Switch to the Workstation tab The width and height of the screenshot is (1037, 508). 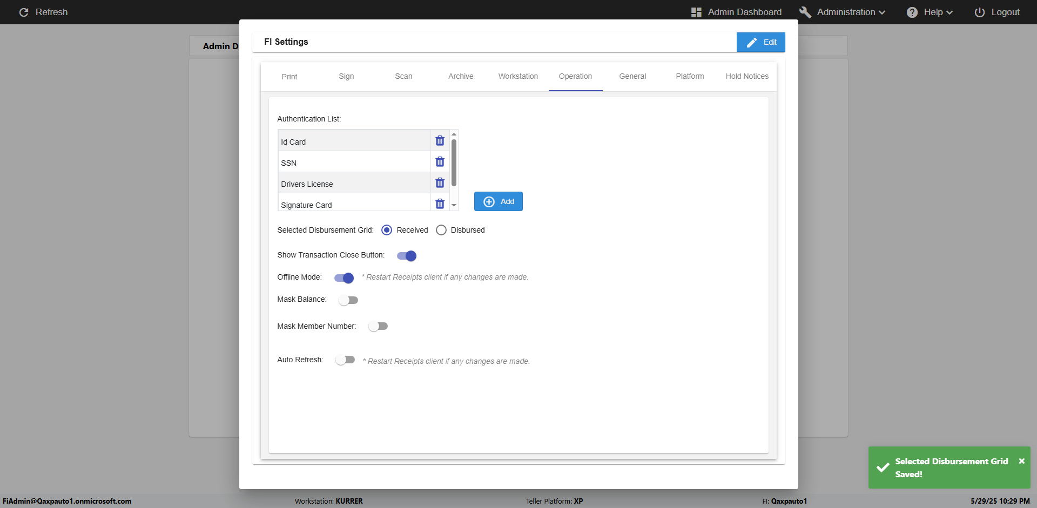click(518, 76)
